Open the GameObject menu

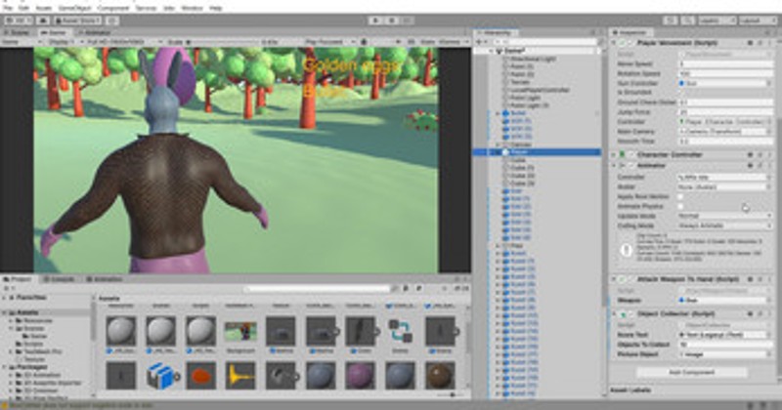pyautogui.click(x=74, y=8)
